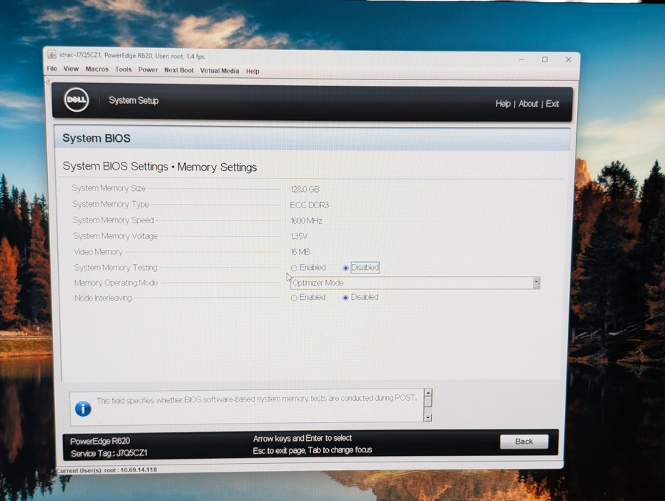Open the Macros menu
665x501 pixels.
97,69
